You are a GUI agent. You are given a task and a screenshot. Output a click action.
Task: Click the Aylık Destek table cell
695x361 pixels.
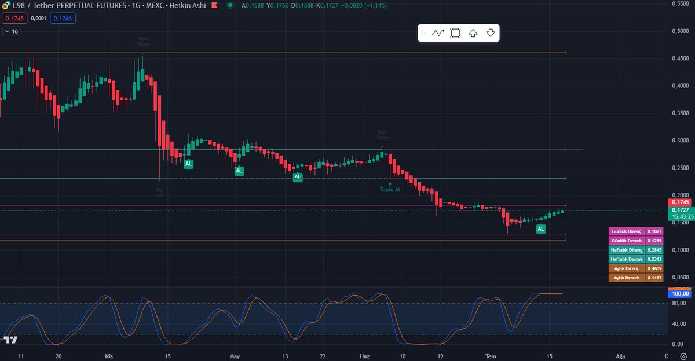[627, 278]
